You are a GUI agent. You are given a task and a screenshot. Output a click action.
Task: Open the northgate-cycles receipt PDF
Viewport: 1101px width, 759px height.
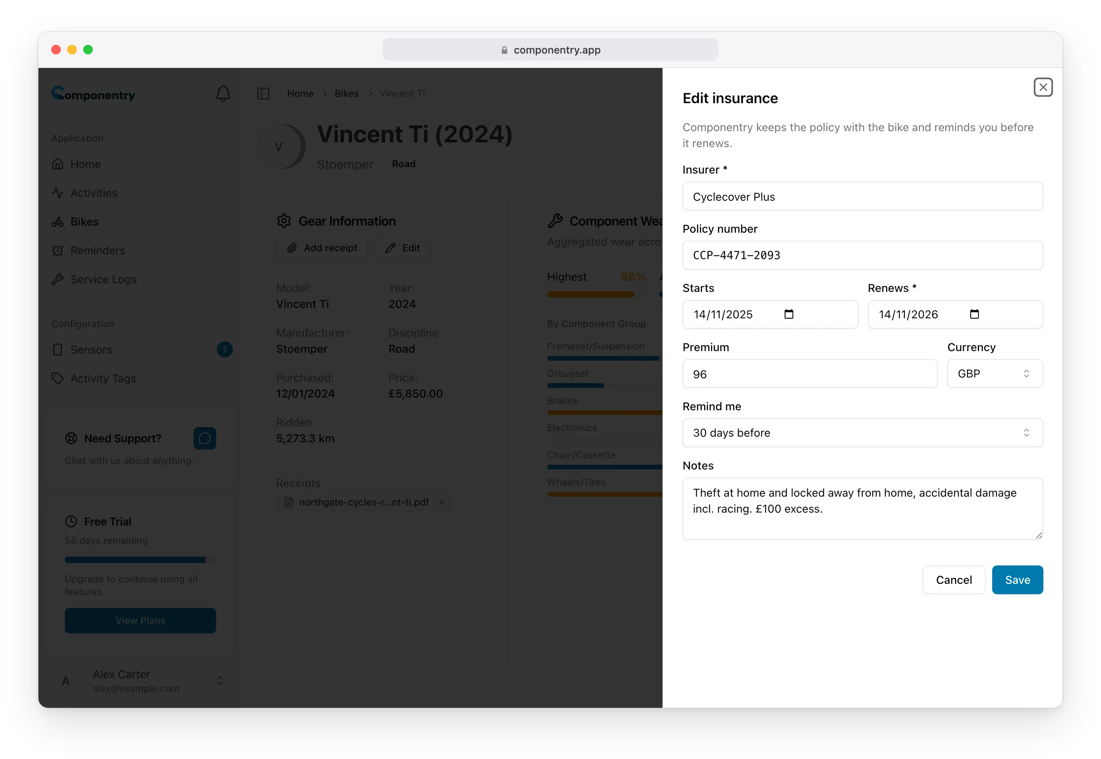pyautogui.click(x=364, y=502)
